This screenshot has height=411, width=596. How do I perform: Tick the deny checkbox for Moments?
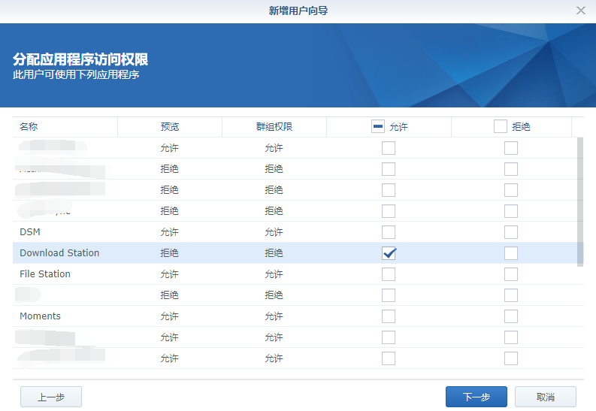coord(511,316)
